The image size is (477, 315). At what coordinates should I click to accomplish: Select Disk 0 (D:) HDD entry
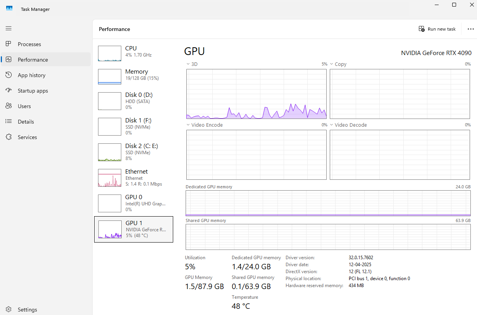pyautogui.click(x=134, y=101)
